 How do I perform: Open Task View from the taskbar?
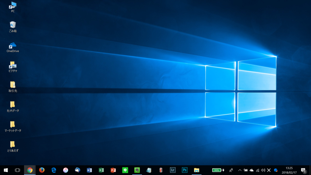coord(17,170)
